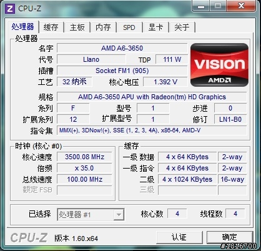Click the 线程数 value 4
The width and height of the screenshot is (261, 251).
[235, 214]
